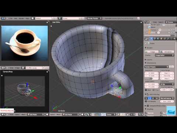Open Edit Mode dropdown in camera view header
177x133 pixels.
point(35,115)
